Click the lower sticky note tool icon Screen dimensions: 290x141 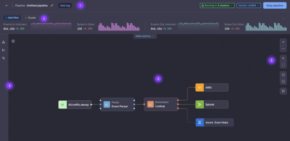click(283, 81)
